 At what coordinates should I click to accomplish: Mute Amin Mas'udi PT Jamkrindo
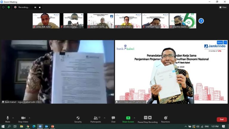click(220, 42)
